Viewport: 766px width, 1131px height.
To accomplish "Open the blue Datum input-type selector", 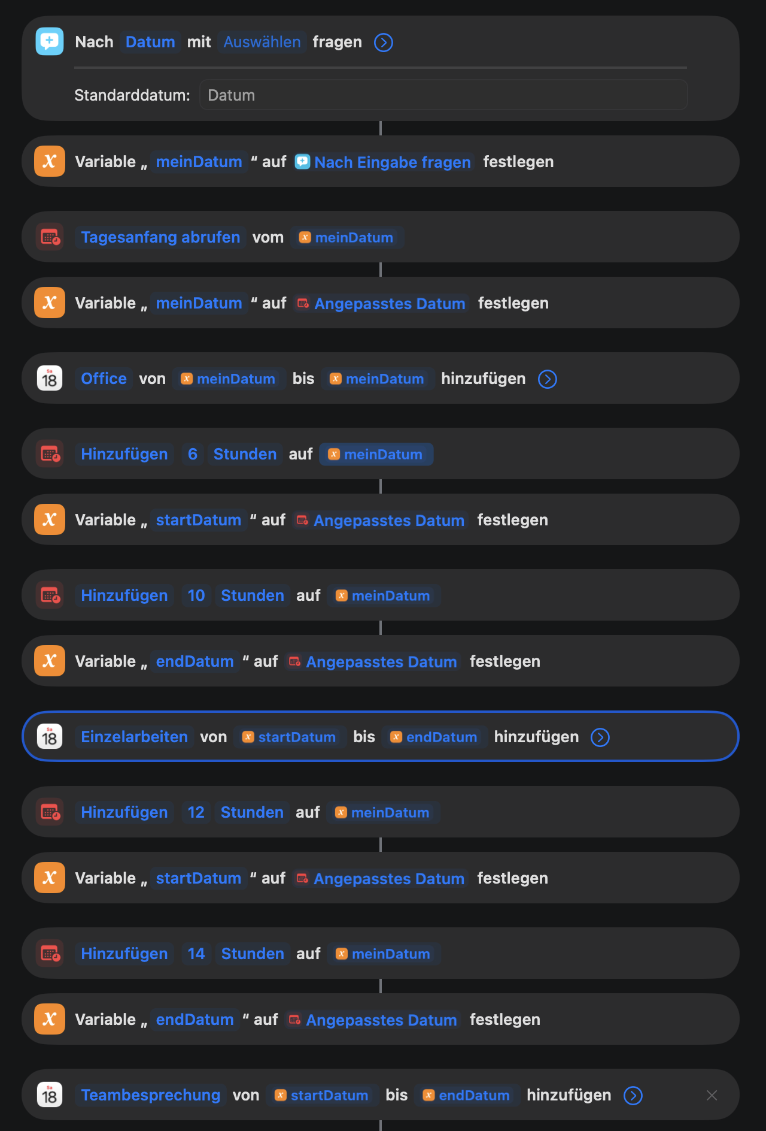I will pos(150,42).
